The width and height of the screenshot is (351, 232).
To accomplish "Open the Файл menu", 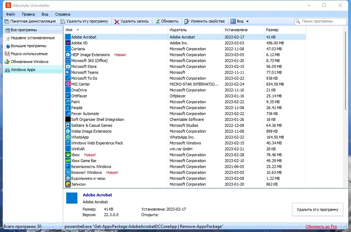I will 11,14.
